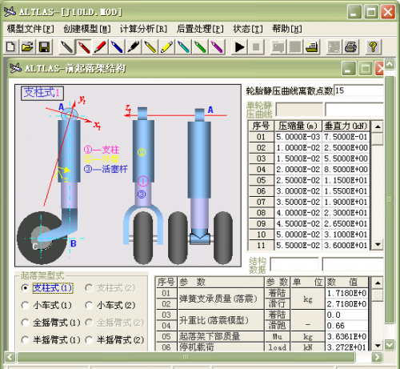
Task: Click the horizontal scrollbar left arrow
Action: tap(10, 357)
